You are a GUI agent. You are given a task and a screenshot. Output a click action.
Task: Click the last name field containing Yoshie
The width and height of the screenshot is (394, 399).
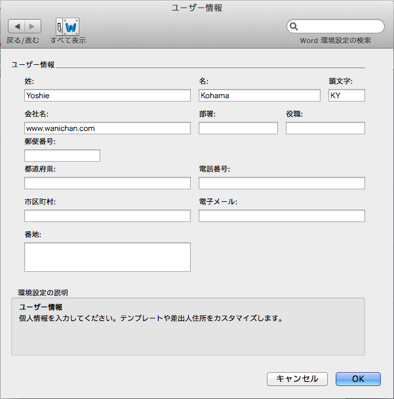(x=107, y=95)
